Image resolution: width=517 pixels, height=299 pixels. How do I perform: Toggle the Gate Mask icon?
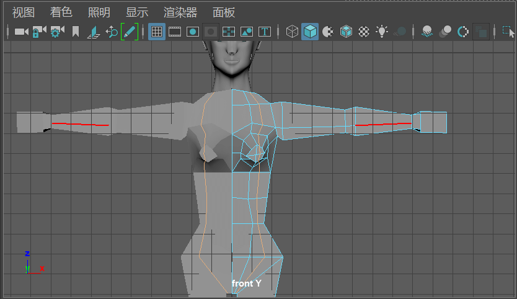(x=210, y=32)
